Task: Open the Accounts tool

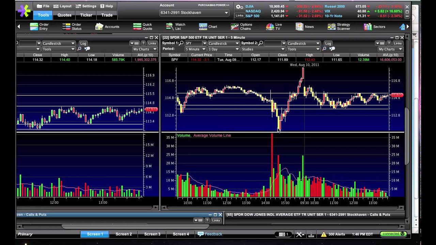Action: tap(107, 27)
